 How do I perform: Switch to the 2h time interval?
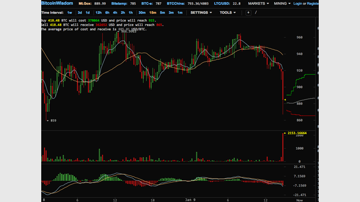coord(123,12)
